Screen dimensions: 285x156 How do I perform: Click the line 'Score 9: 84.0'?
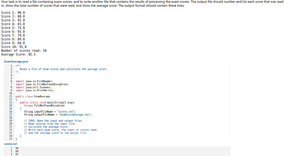tap(13, 43)
